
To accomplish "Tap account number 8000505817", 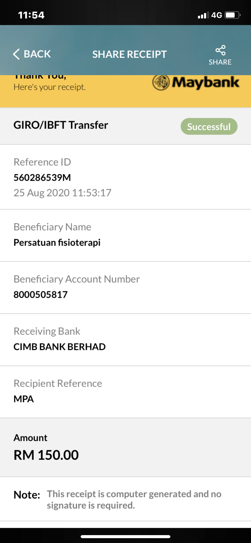I will (x=41, y=295).
